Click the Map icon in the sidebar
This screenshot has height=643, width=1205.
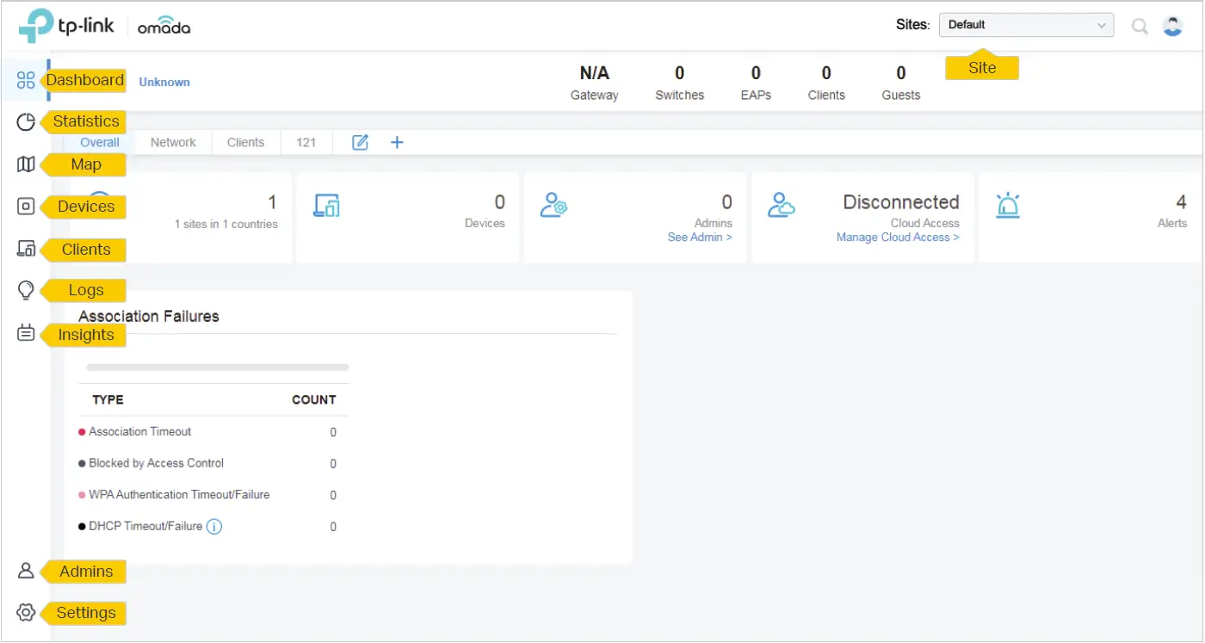click(26, 164)
